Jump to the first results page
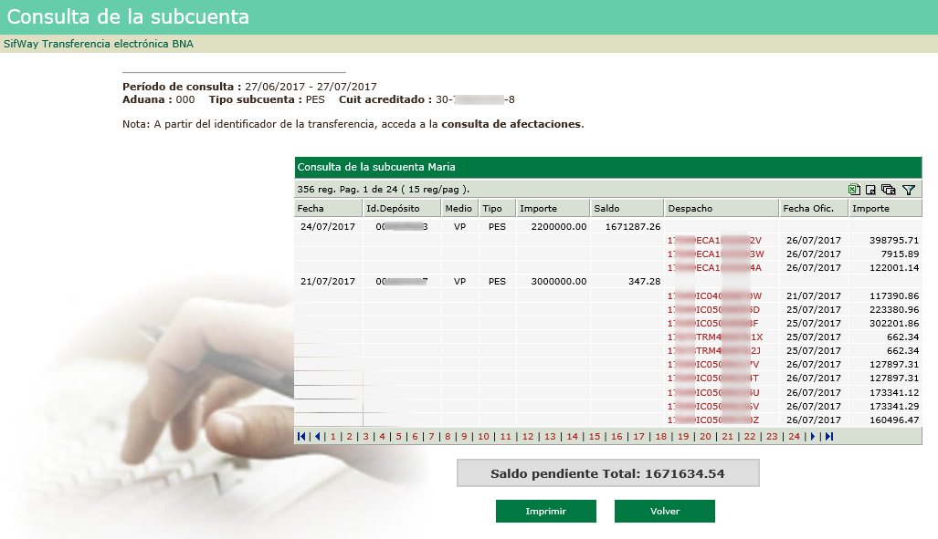This screenshot has height=539, width=938. tap(302, 437)
